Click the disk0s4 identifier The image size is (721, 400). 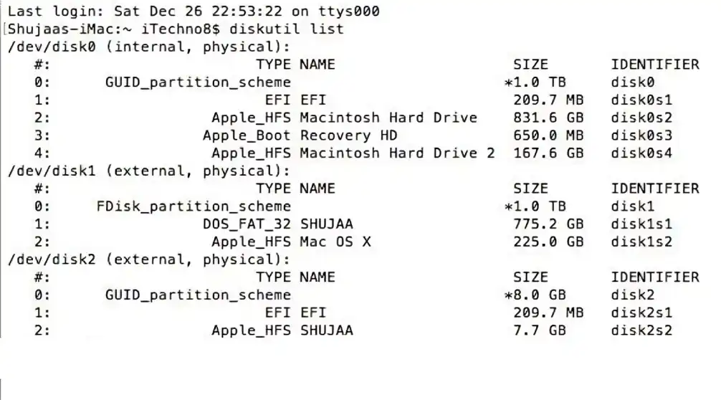coord(641,153)
